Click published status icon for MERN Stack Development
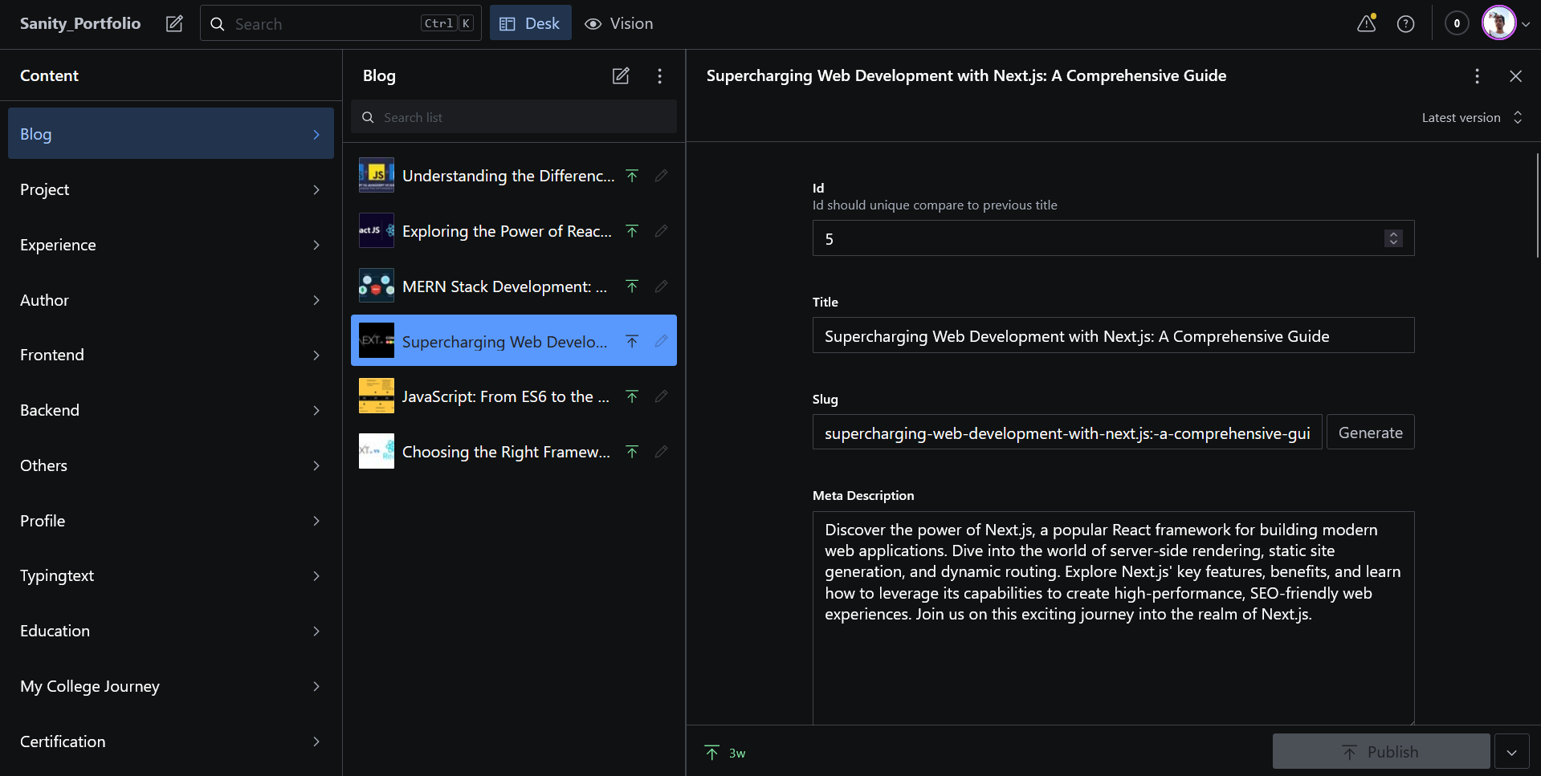The width and height of the screenshot is (1541, 776). (632, 286)
